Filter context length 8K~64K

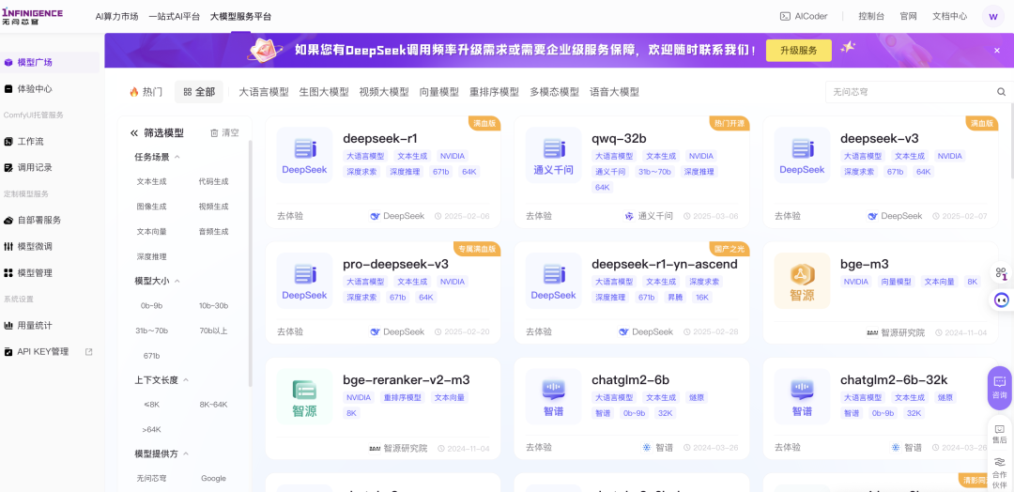[x=213, y=405]
